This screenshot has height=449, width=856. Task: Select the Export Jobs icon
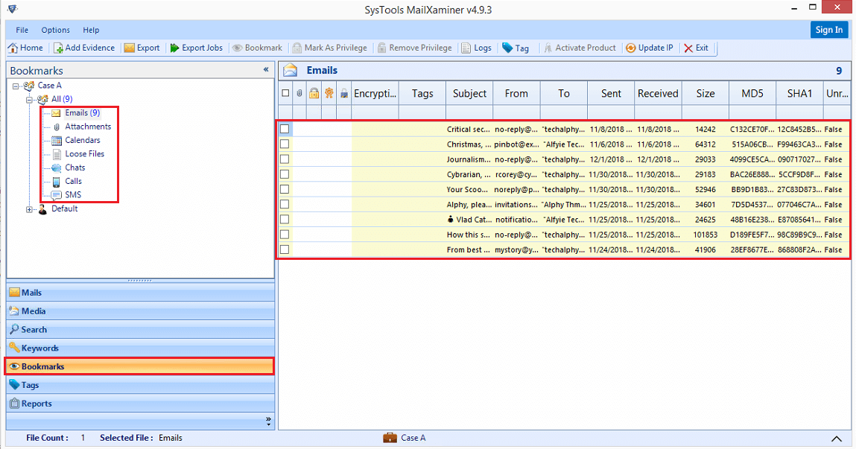point(196,47)
